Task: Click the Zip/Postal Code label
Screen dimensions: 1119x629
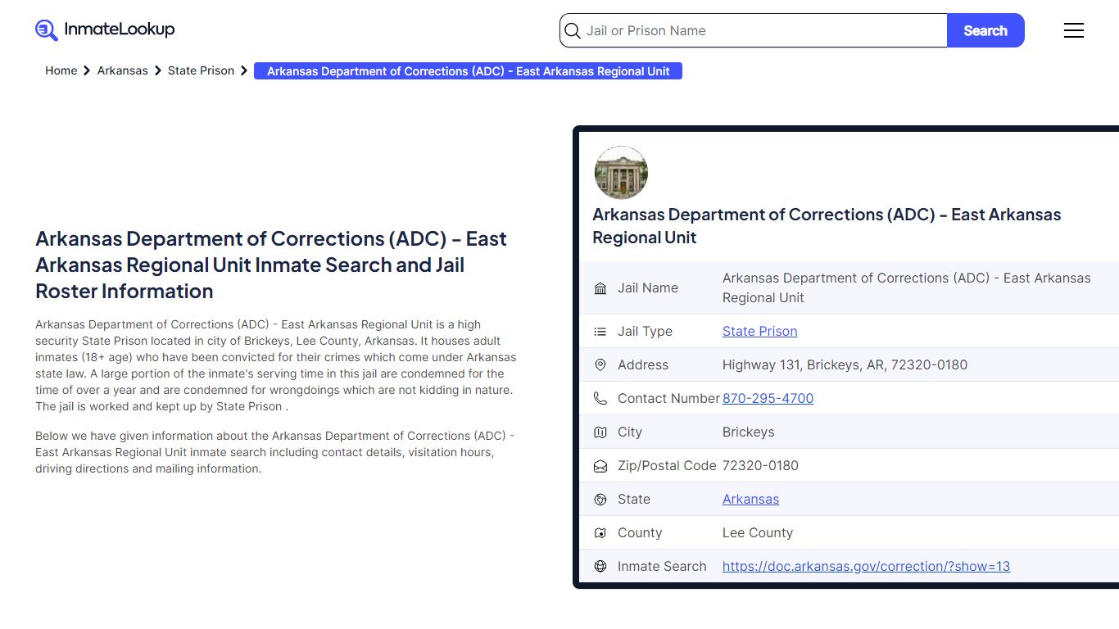Action: [x=667, y=466]
